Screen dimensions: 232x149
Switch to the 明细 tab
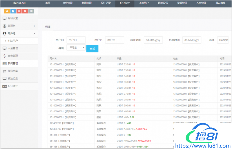[48, 27]
